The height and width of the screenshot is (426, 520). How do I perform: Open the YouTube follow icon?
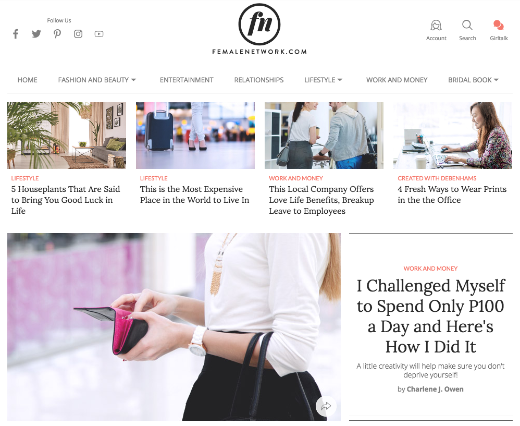[99, 34]
